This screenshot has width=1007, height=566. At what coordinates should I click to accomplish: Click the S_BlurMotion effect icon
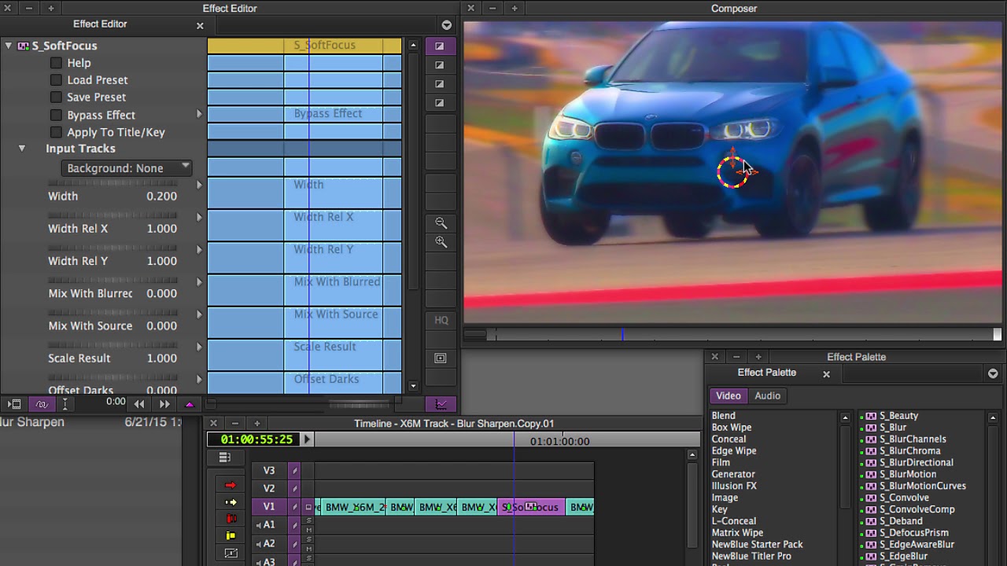(871, 474)
